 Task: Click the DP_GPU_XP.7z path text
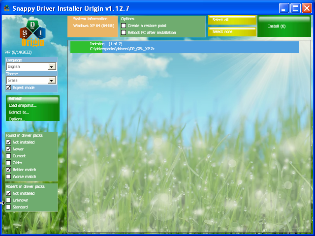tap(122, 49)
